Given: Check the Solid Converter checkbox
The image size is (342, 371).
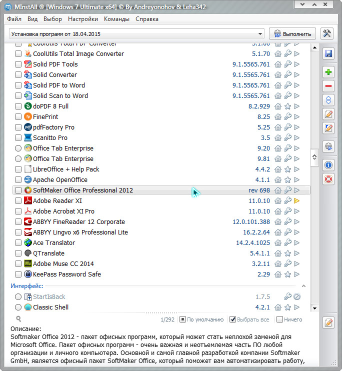Looking at the screenshot, I should coord(18,75).
